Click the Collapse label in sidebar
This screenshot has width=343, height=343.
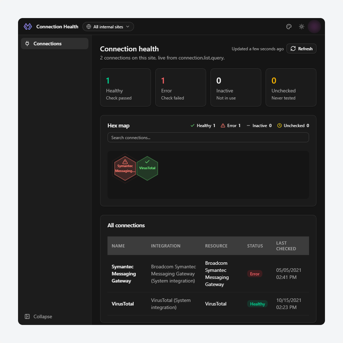[x=43, y=316]
